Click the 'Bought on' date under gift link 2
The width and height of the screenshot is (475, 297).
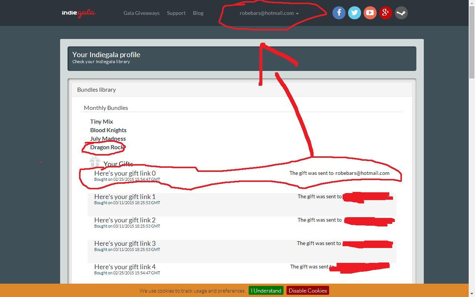(127, 226)
